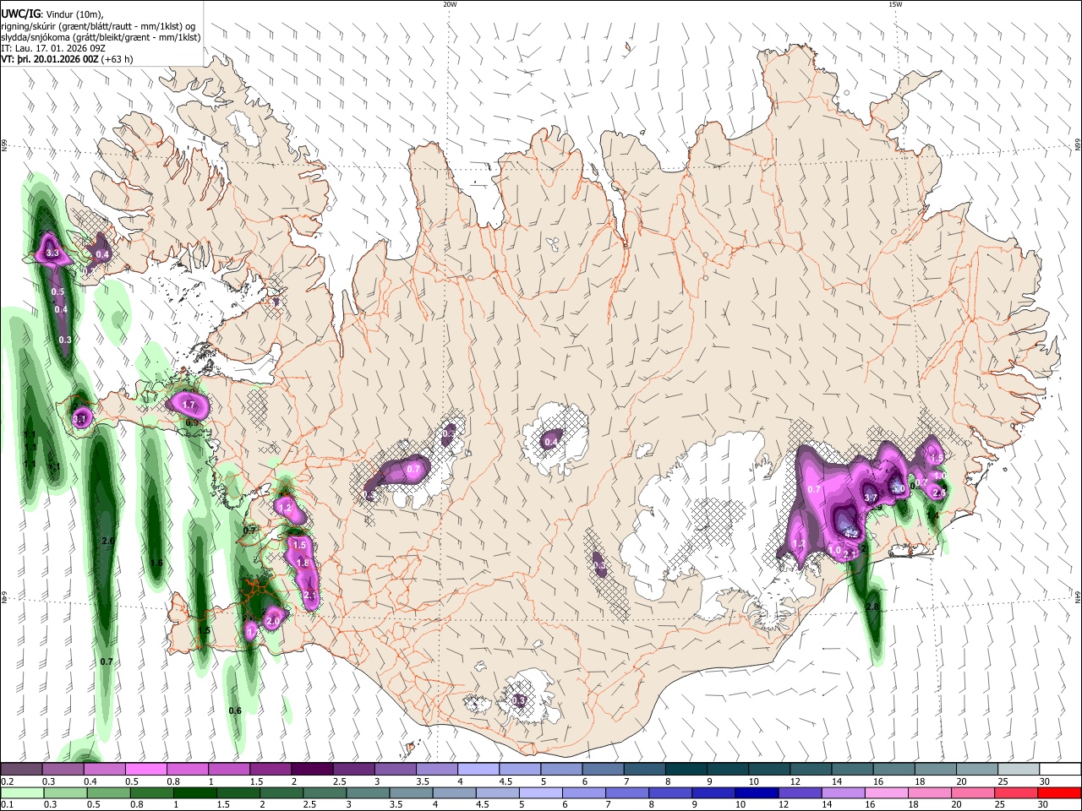The height and width of the screenshot is (811, 1082).
Task: Pick the pale green 0.1–0.3 rain swatch
Action: [21, 792]
